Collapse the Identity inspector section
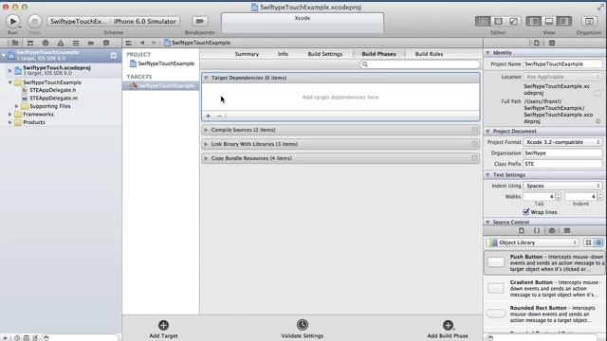This screenshot has height=341, width=607. click(x=487, y=53)
